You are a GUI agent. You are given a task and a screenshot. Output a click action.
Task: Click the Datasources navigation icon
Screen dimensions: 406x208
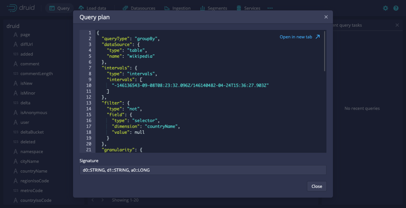[125, 8]
